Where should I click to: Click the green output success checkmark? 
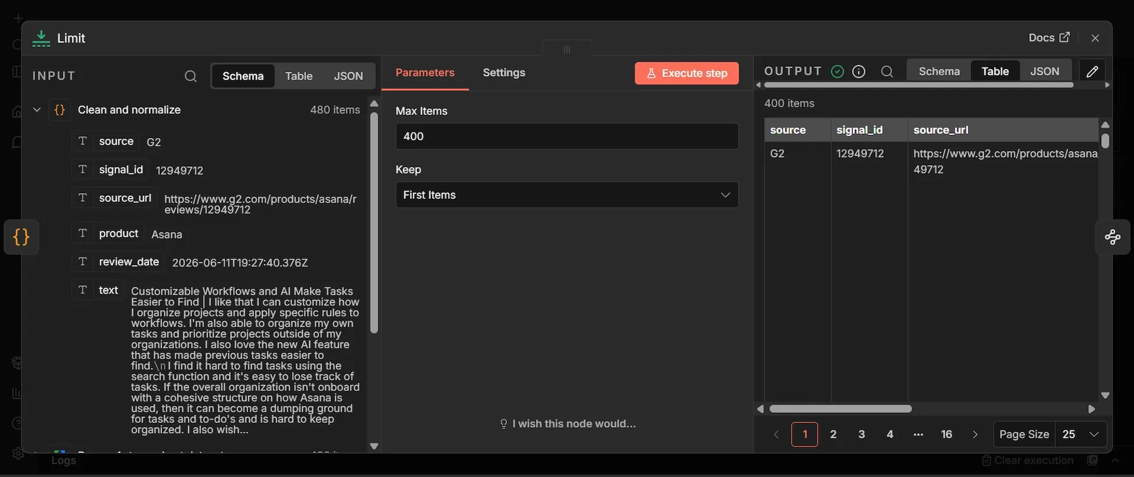837,71
